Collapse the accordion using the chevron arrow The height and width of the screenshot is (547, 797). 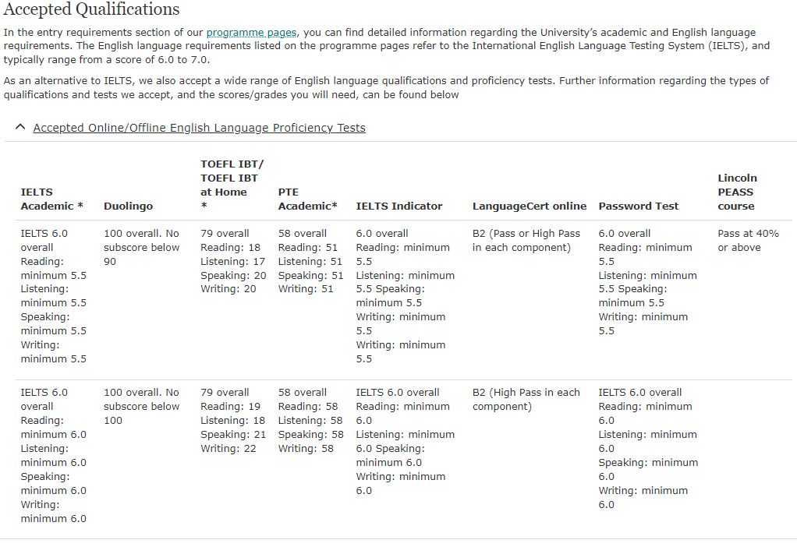20,128
